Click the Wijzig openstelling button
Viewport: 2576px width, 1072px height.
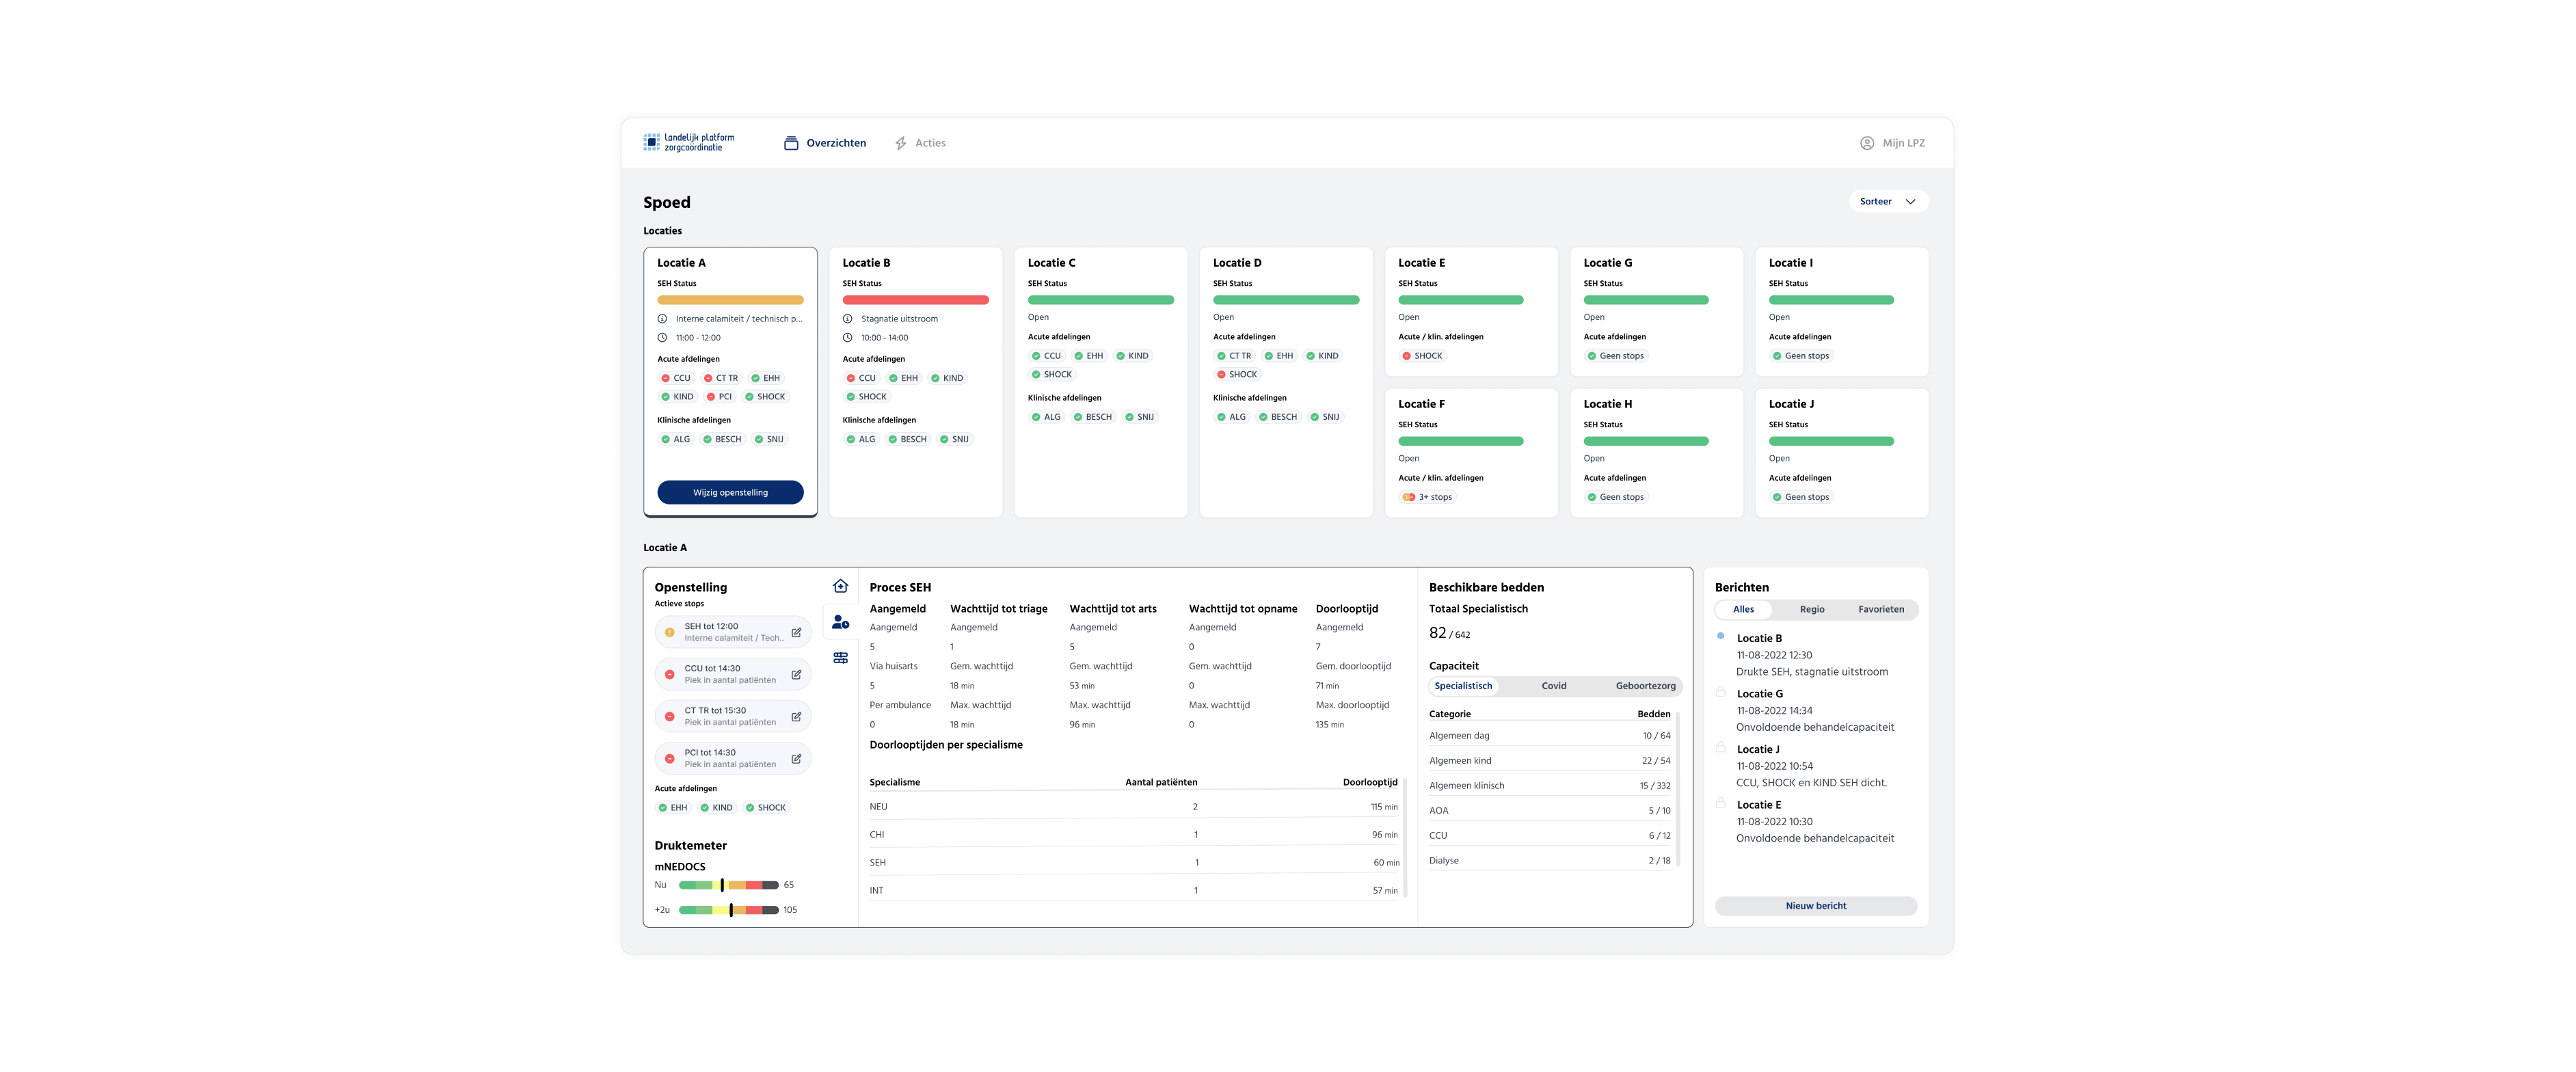[x=730, y=492]
